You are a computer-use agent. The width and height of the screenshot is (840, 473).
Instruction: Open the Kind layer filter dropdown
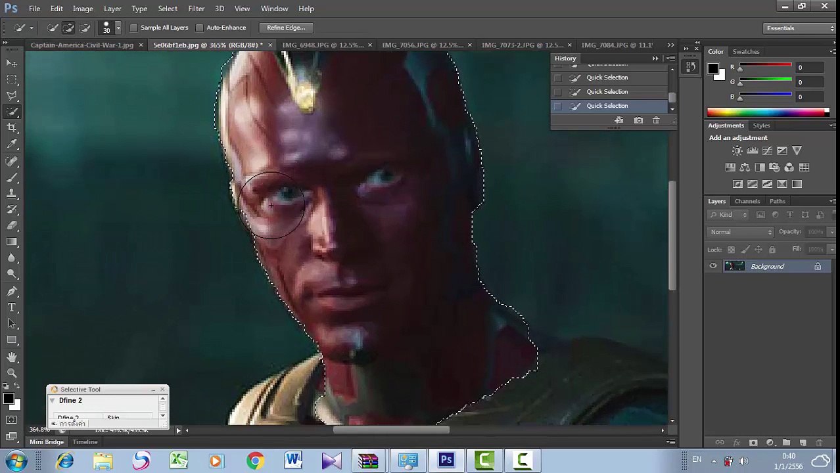pyautogui.click(x=728, y=215)
